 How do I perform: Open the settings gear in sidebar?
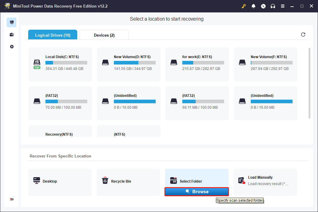coord(12,47)
